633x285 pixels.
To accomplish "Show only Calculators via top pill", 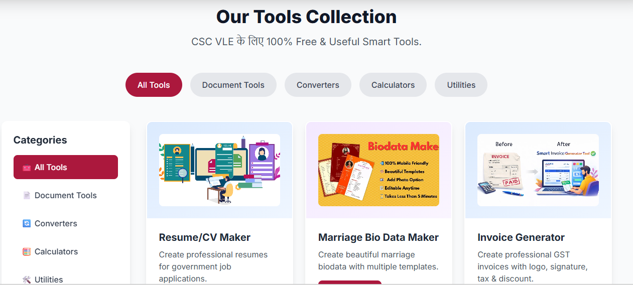I will [x=393, y=85].
